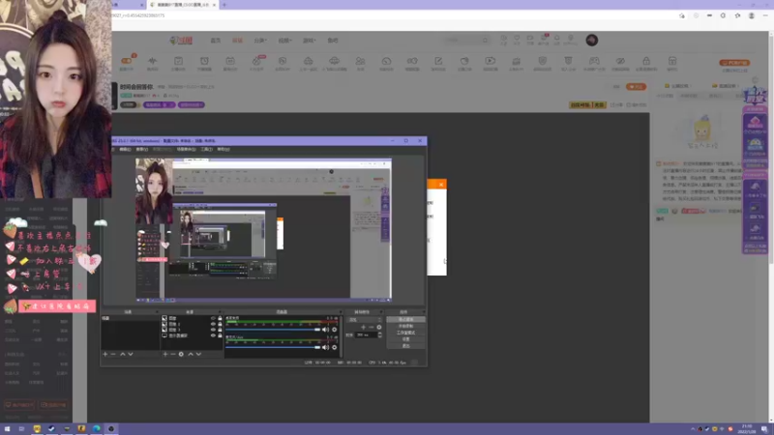Viewport: 774px width, 435px height.
Task: Adjust transition duration stepper arrows
Action: 379,334
